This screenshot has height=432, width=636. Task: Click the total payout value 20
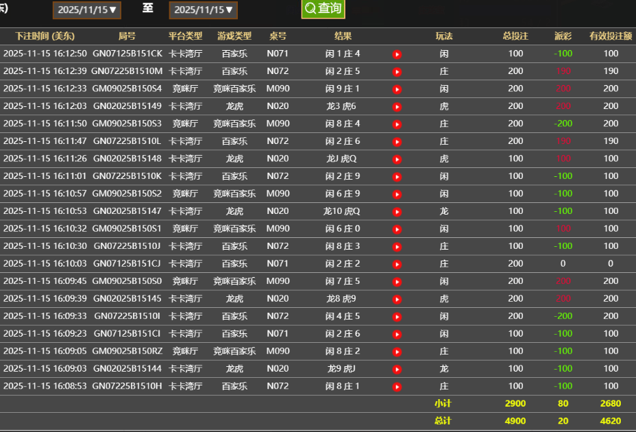[562, 421]
